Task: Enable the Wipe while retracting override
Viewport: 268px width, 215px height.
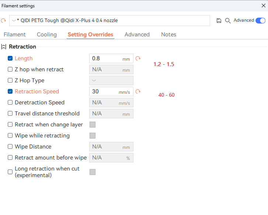Action: pos(10,136)
